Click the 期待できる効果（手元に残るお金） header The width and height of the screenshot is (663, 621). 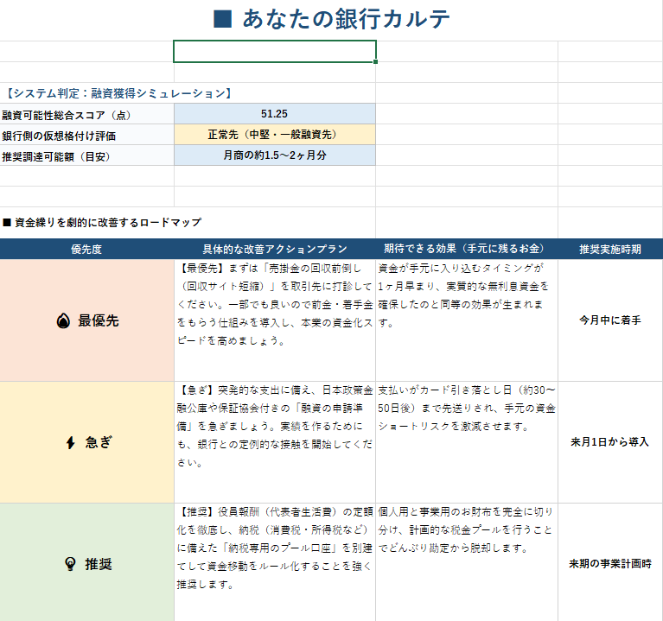467,249
